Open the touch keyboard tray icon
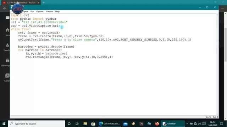 pos(204,124)
